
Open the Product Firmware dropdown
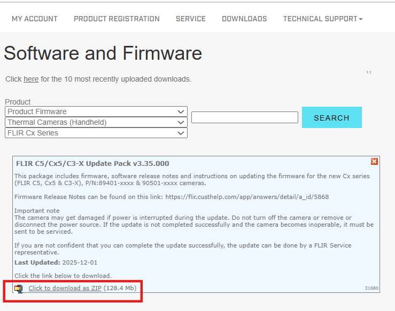click(96, 111)
